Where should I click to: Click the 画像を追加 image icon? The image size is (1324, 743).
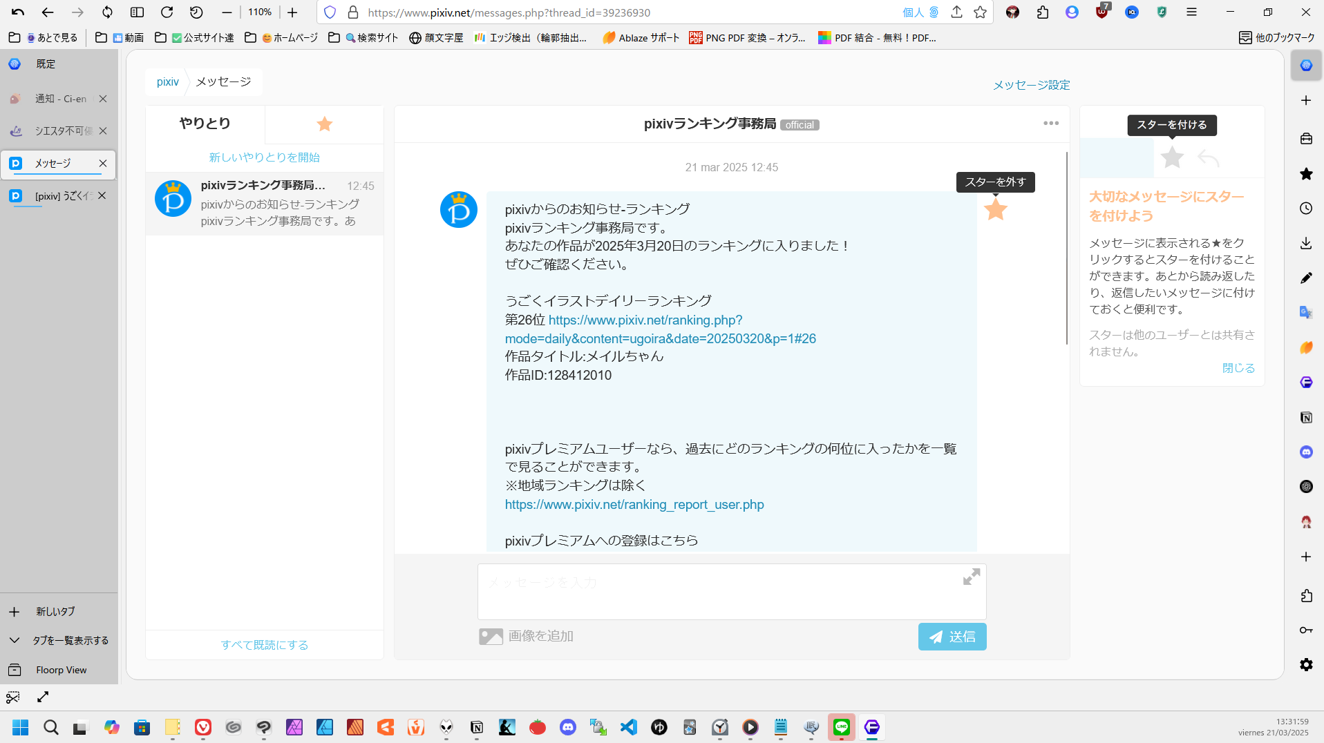491,636
